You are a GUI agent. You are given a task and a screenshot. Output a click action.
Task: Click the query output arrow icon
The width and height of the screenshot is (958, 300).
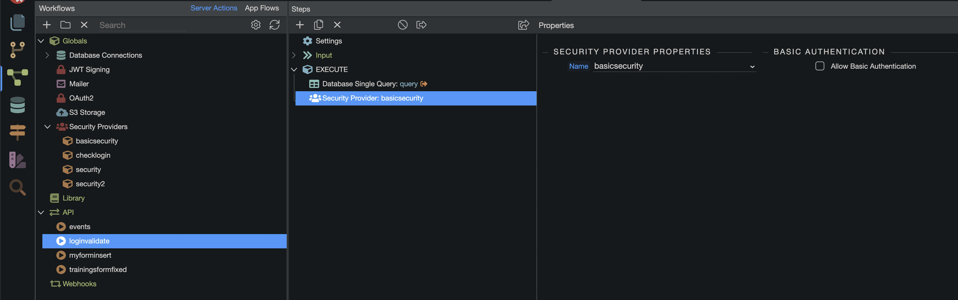click(x=424, y=84)
